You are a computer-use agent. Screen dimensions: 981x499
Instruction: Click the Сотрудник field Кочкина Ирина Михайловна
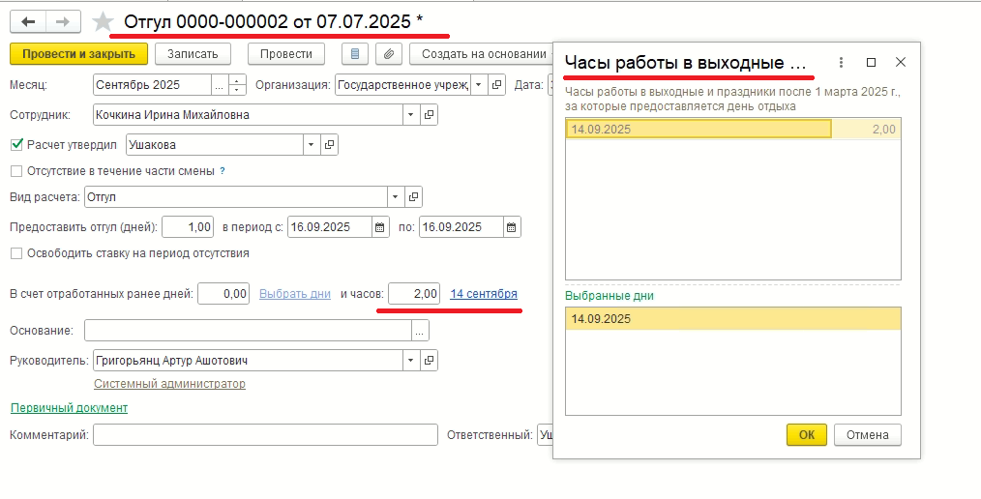pyautogui.click(x=248, y=115)
